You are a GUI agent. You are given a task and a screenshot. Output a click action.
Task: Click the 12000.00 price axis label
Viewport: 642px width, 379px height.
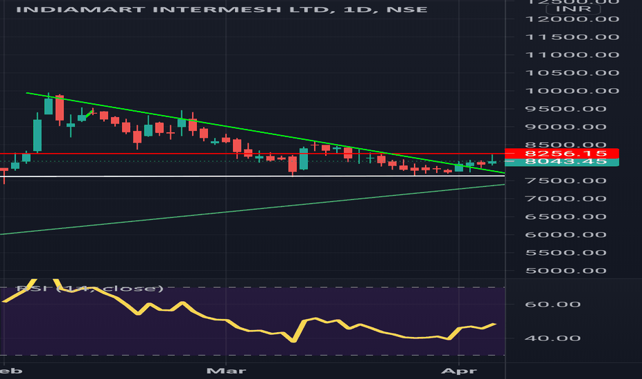coord(572,19)
